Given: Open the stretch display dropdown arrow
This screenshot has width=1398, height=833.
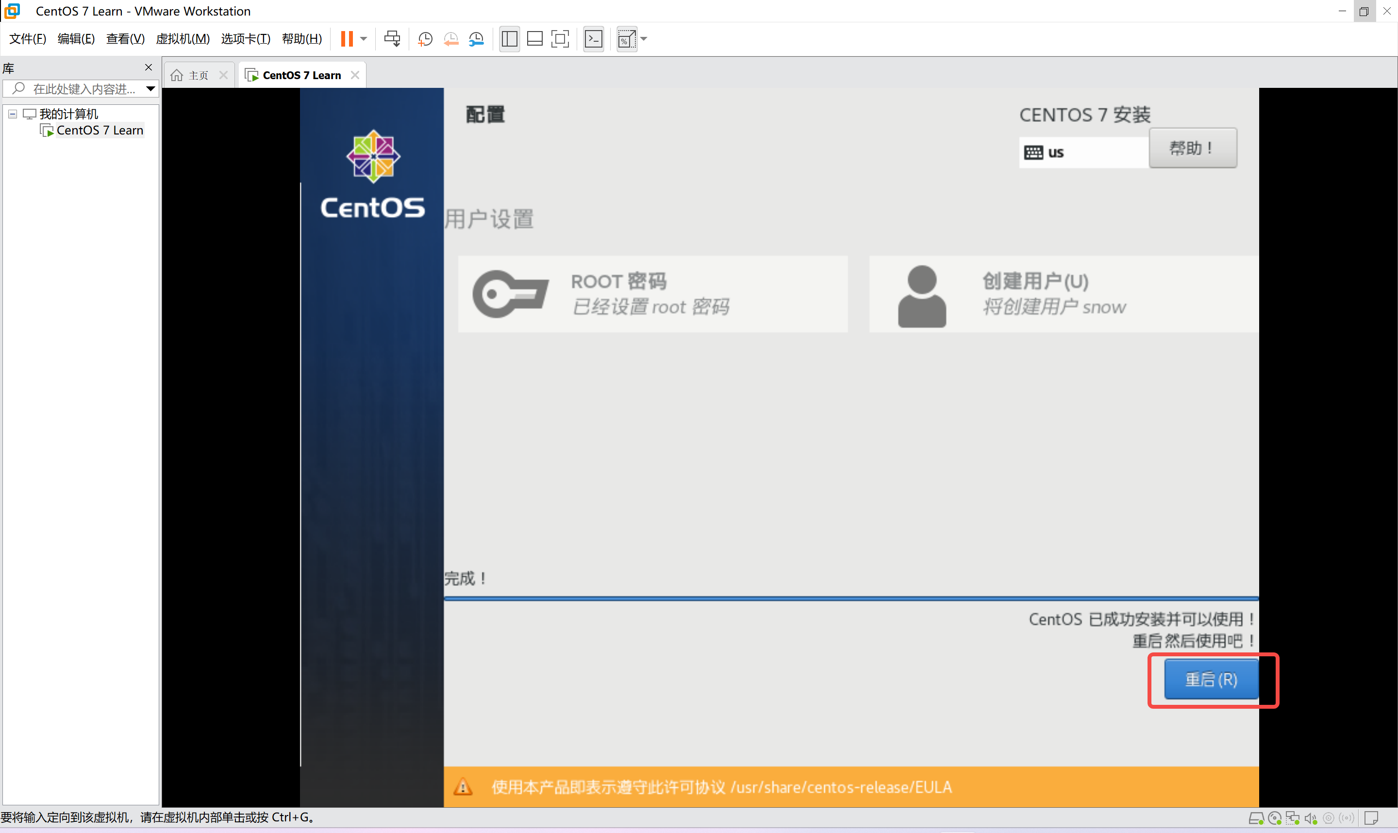Looking at the screenshot, I should [x=644, y=39].
